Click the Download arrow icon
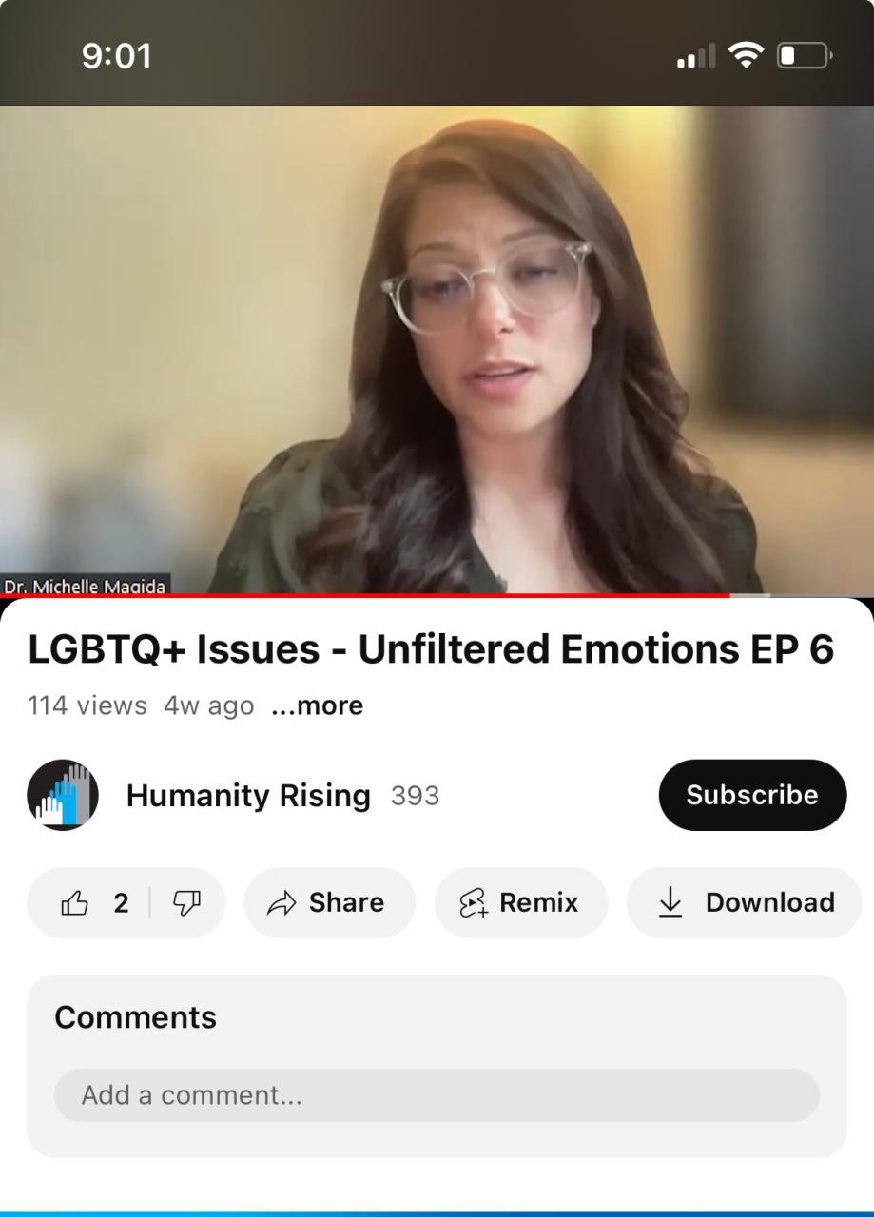Image resolution: width=874 pixels, height=1217 pixels. coord(670,902)
